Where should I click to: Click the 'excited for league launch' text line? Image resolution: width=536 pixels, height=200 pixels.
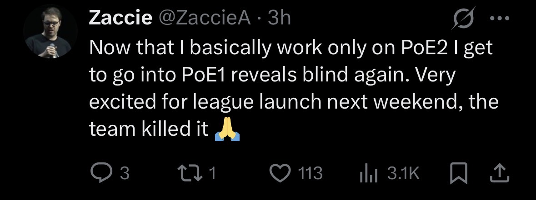click(294, 102)
